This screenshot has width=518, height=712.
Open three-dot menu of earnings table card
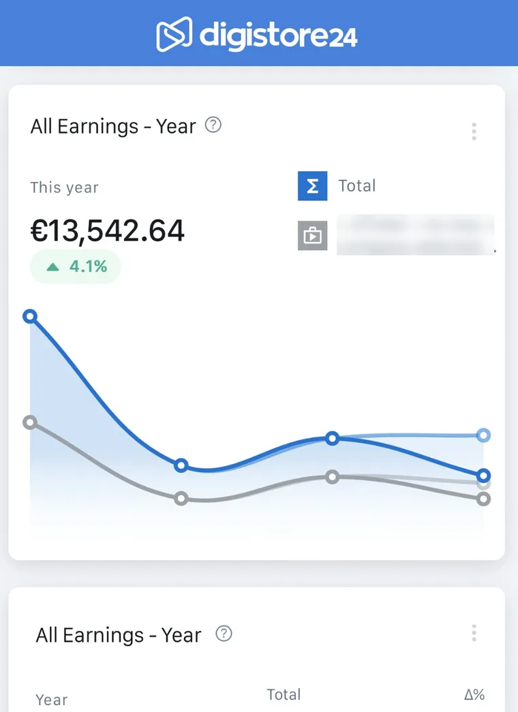click(474, 633)
